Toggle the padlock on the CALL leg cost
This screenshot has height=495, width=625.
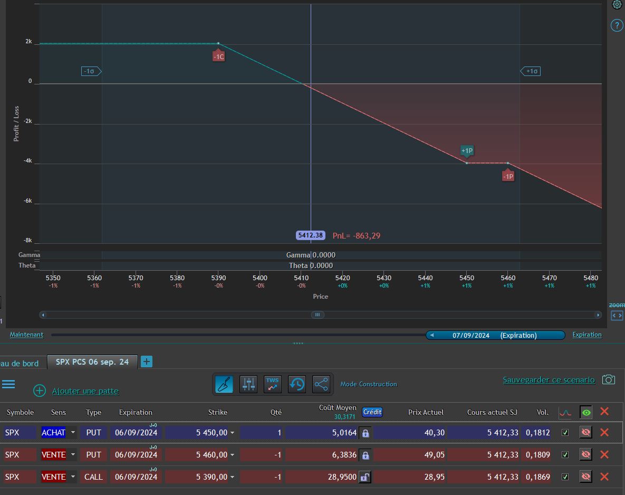point(365,477)
